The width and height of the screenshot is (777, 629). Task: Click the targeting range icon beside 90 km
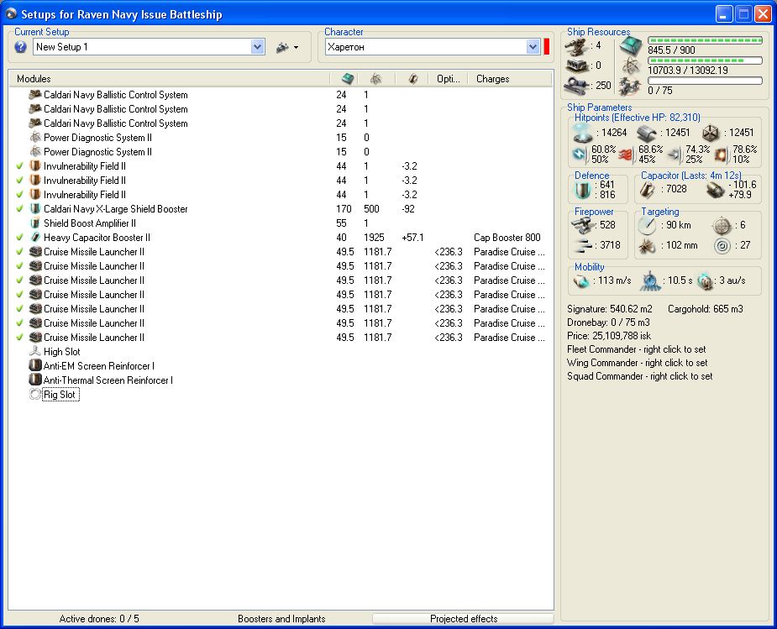click(647, 225)
